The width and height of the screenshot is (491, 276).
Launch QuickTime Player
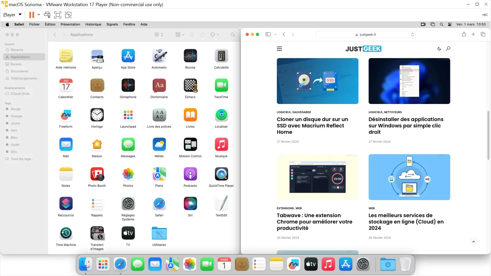point(221,174)
